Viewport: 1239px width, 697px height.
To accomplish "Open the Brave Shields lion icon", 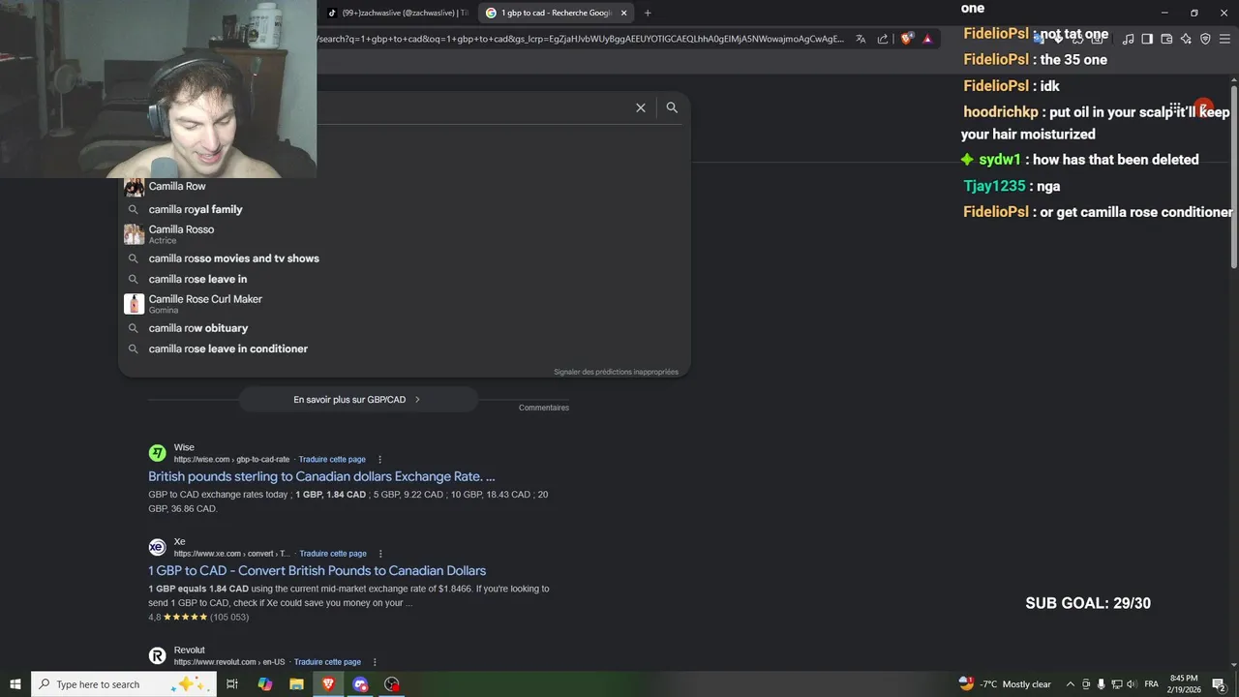I will pyautogui.click(x=907, y=39).
